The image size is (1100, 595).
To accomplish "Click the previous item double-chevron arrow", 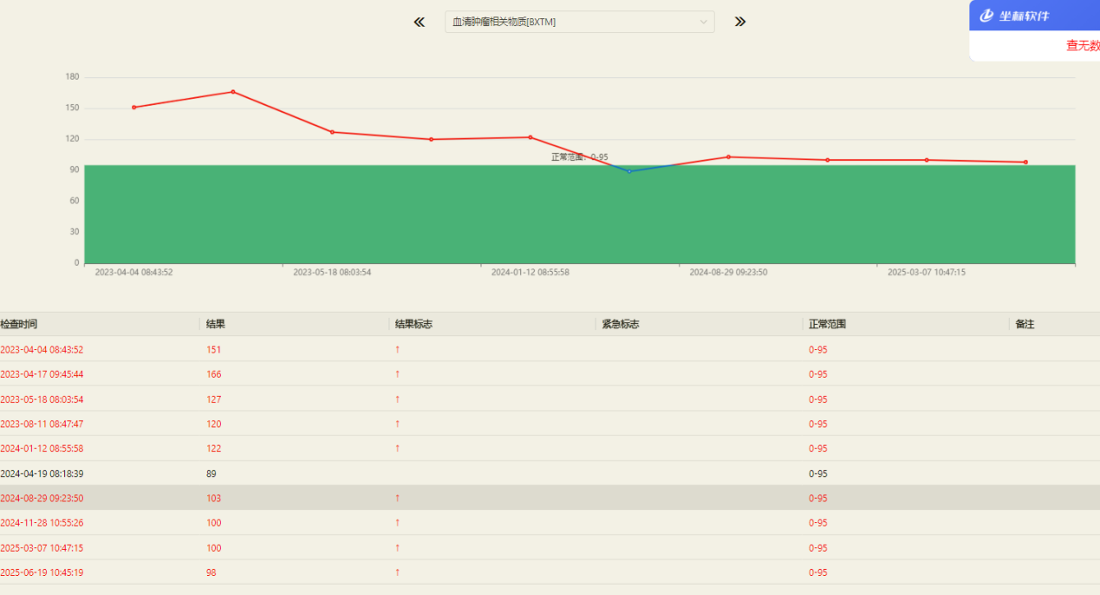I will click(420, 22).
